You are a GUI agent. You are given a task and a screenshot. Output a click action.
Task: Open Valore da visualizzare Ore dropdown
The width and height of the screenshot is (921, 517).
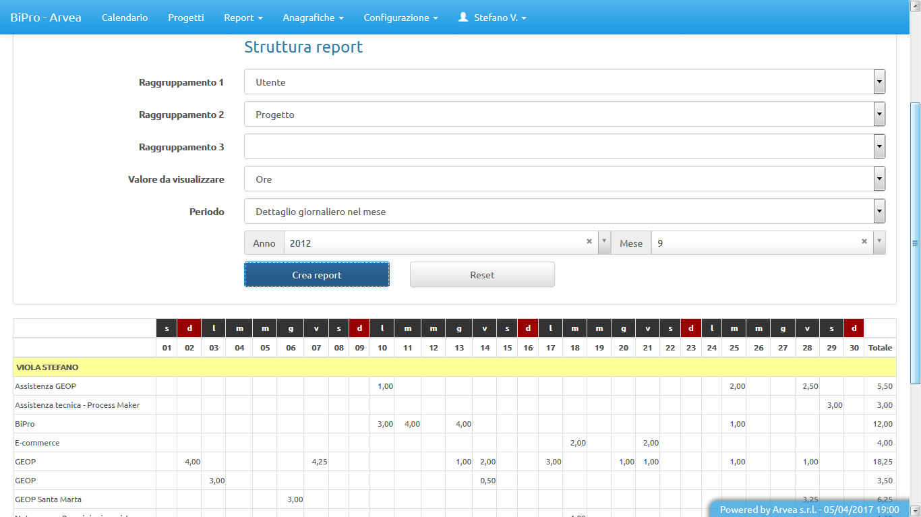tap(879, 179)
